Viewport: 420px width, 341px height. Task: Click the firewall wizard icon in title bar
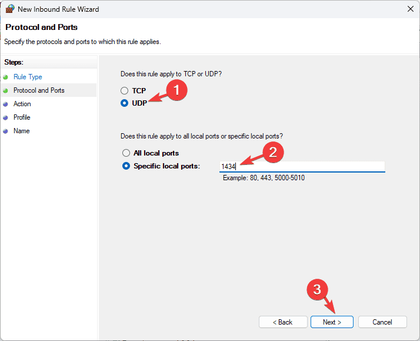[x=9, y=9]
